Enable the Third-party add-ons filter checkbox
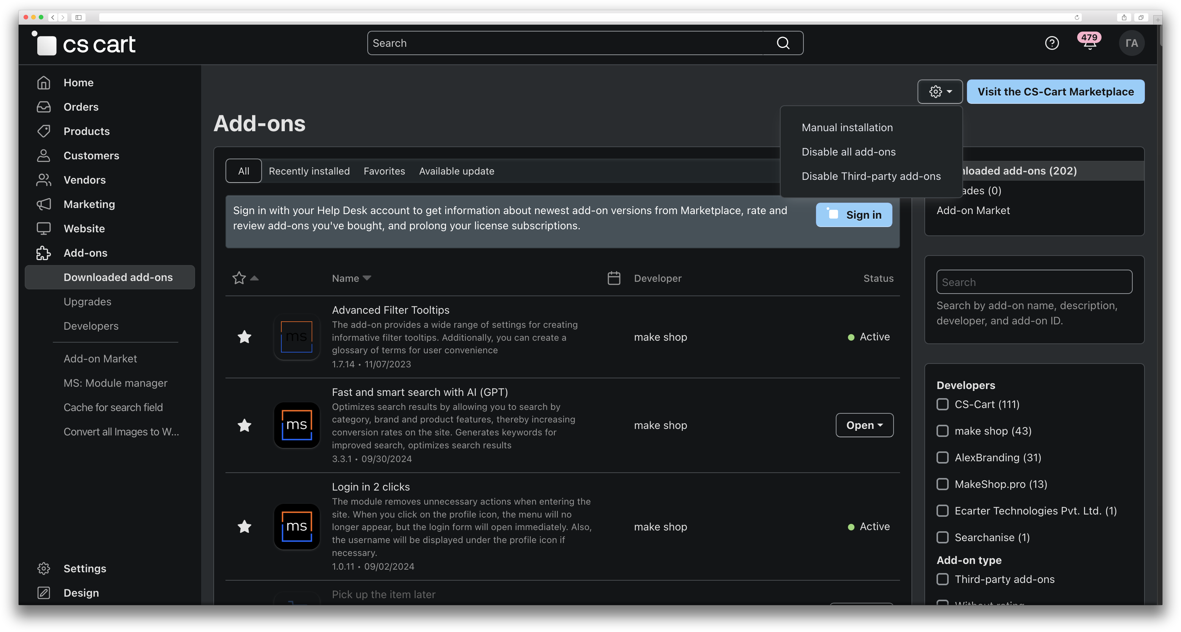Screen dimensions: 1181x632 point(943,579)
